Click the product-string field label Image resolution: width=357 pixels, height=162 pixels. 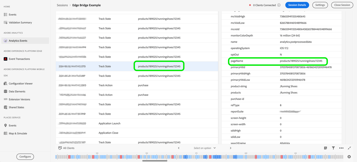pos(239,86)
